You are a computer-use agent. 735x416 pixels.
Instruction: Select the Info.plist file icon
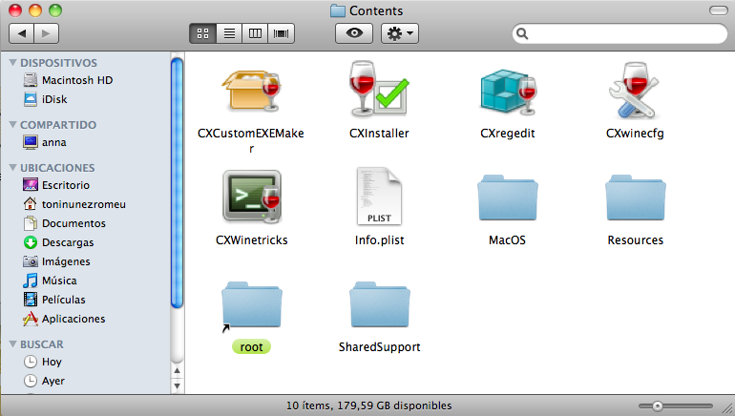379,197
